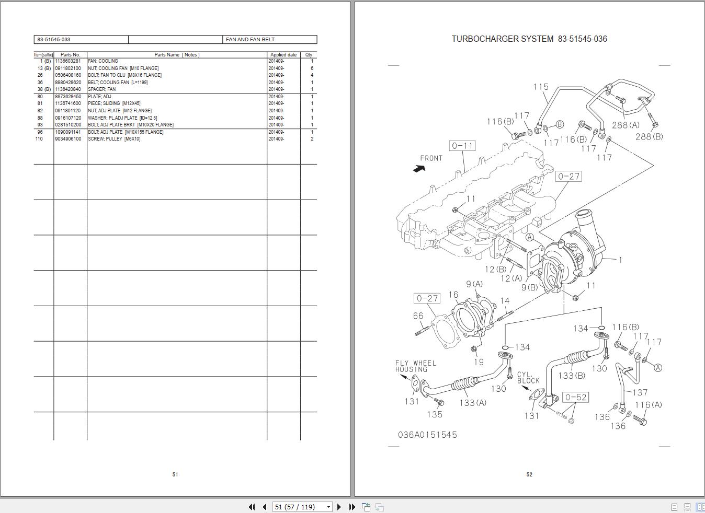Image resolution: width=705 pixels, height=513 pixels.
Task: Click callout '288(A)' in the diagram
Action: point(626,125)
